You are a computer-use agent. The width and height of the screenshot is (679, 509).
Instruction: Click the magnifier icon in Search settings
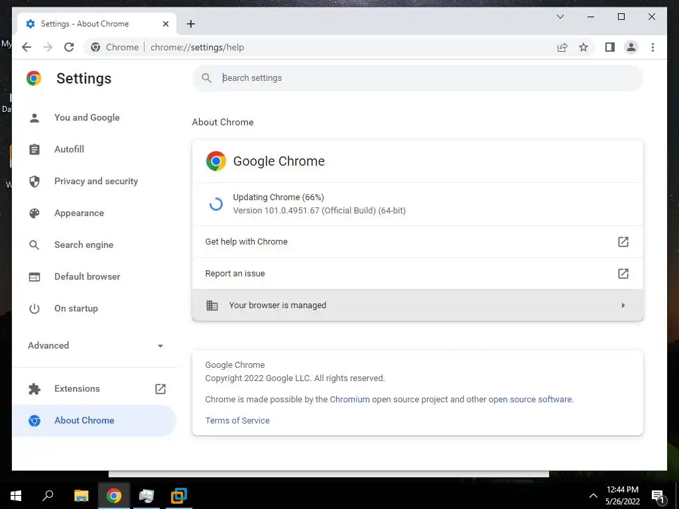click(207, 78)
